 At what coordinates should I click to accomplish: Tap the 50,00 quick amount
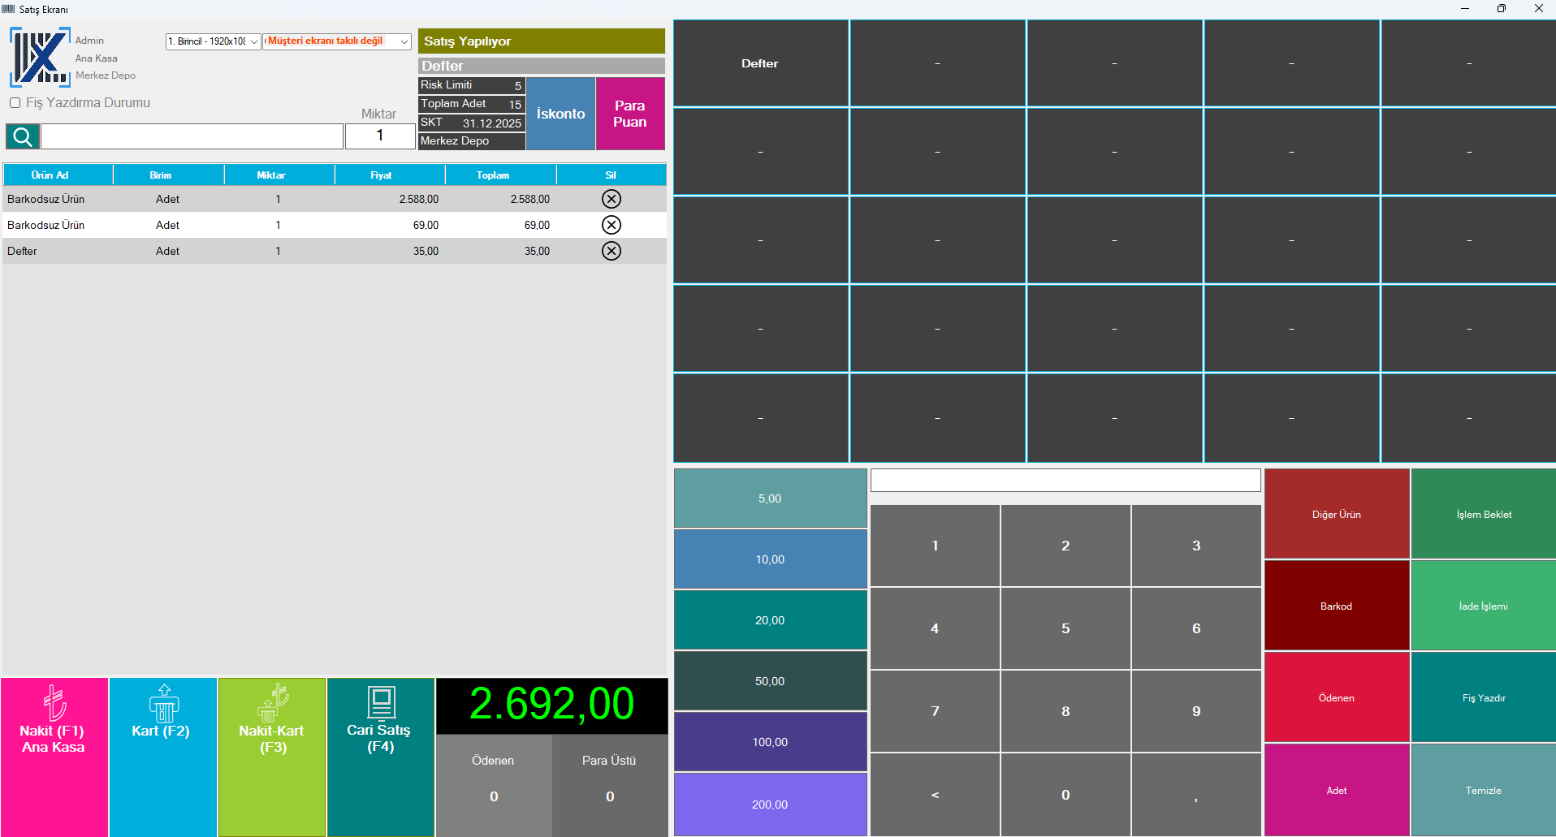(x=770, y=681)
